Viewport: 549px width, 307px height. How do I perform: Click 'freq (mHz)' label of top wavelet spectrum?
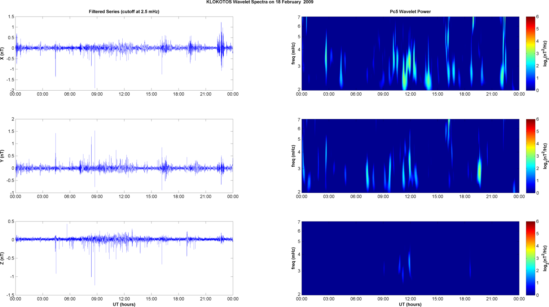pos(294,53)
